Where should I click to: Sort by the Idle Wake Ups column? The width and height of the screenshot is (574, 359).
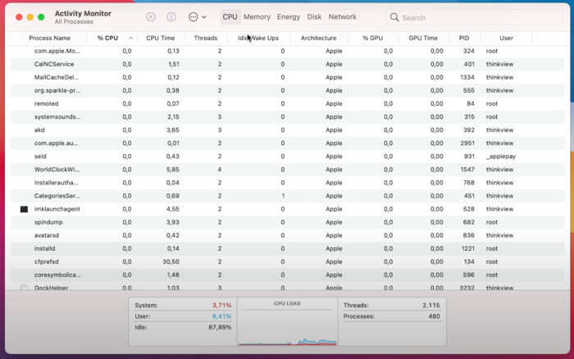(x=258, y=38)
